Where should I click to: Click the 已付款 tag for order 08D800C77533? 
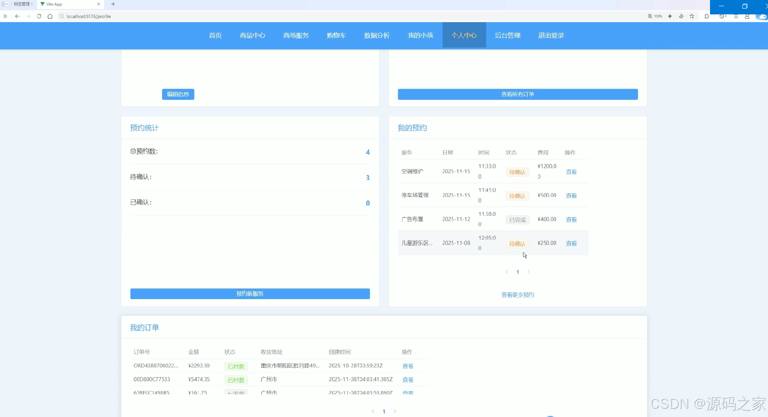pos(236,380)
